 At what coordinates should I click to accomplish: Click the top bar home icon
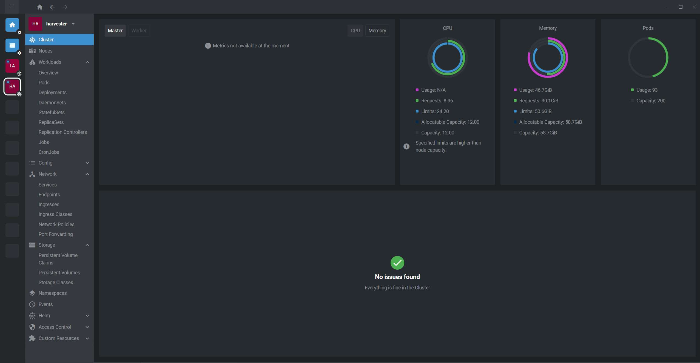click(x=40, y=7)
